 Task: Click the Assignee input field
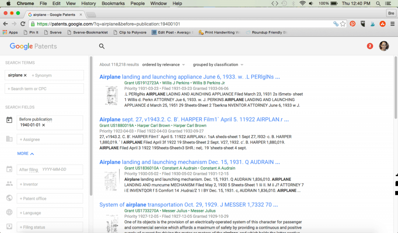[x=50, y=139]
